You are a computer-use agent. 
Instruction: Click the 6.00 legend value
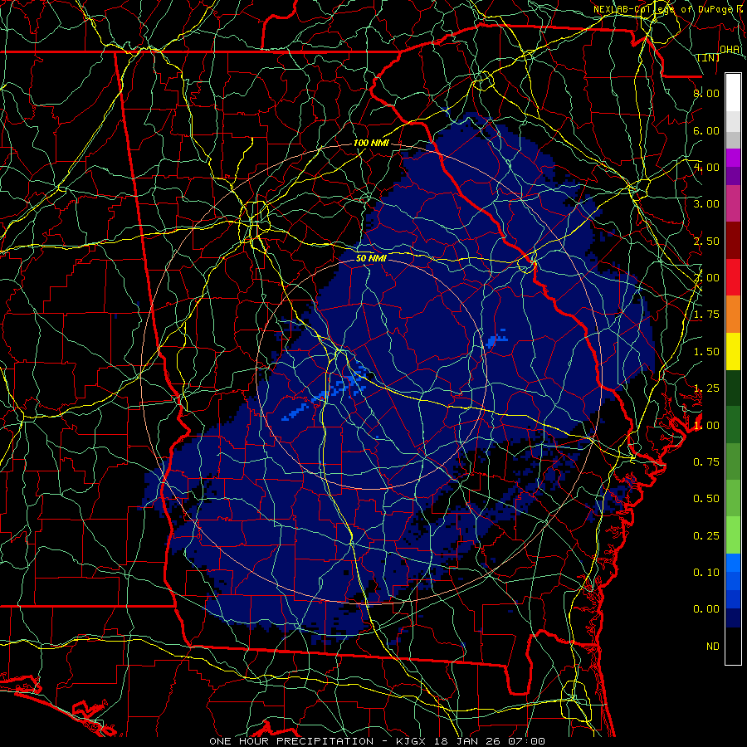pyautogui.click(x=706, y=130)
